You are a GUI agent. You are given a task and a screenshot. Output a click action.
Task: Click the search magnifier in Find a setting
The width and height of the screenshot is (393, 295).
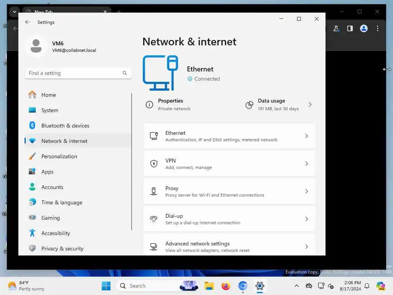(x=125, y=73)
